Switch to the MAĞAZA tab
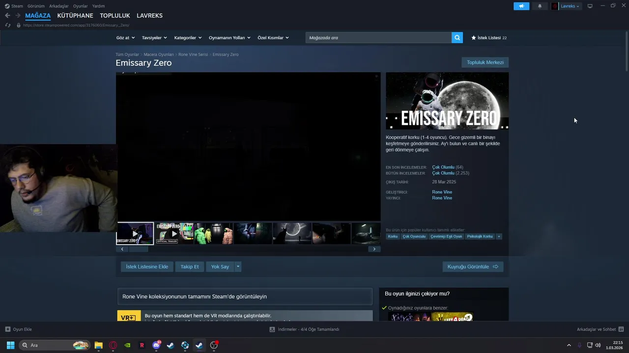 coord(38,16)
